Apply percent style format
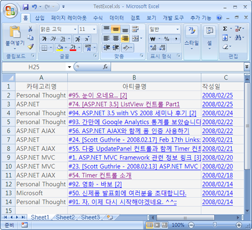The width and height of the screenshot is (252, 230). point(166,39)
